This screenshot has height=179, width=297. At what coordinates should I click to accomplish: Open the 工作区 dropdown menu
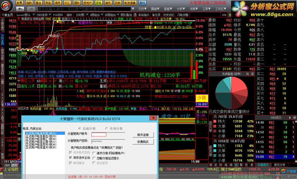pyautogui.click(x=221, y=9)
